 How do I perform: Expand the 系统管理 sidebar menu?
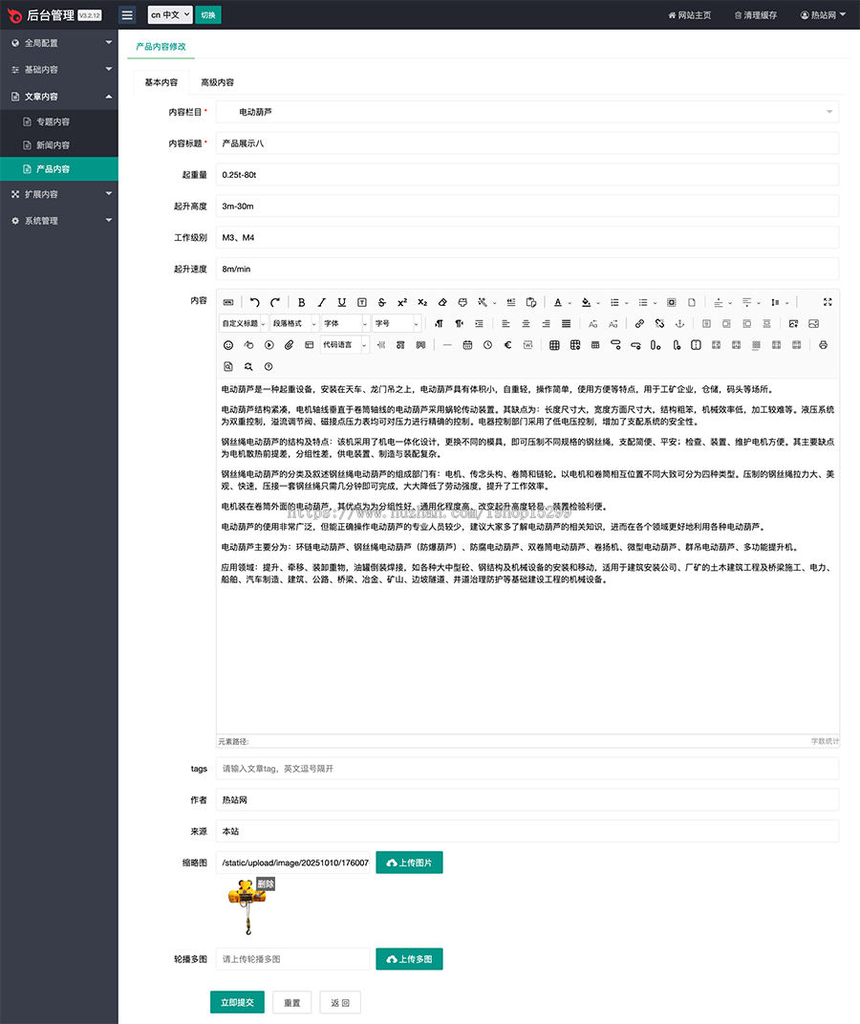(x=58, y=221)
